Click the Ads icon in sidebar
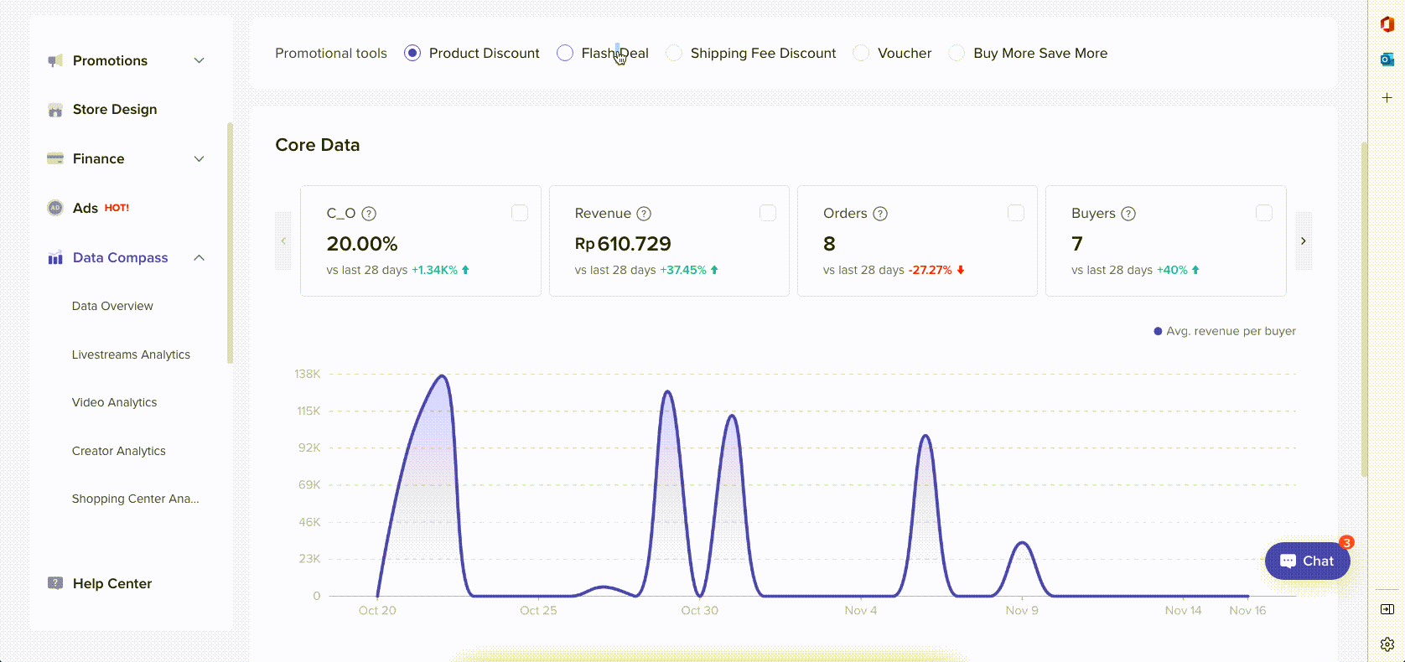1405x662 pixels. point(55,208)
